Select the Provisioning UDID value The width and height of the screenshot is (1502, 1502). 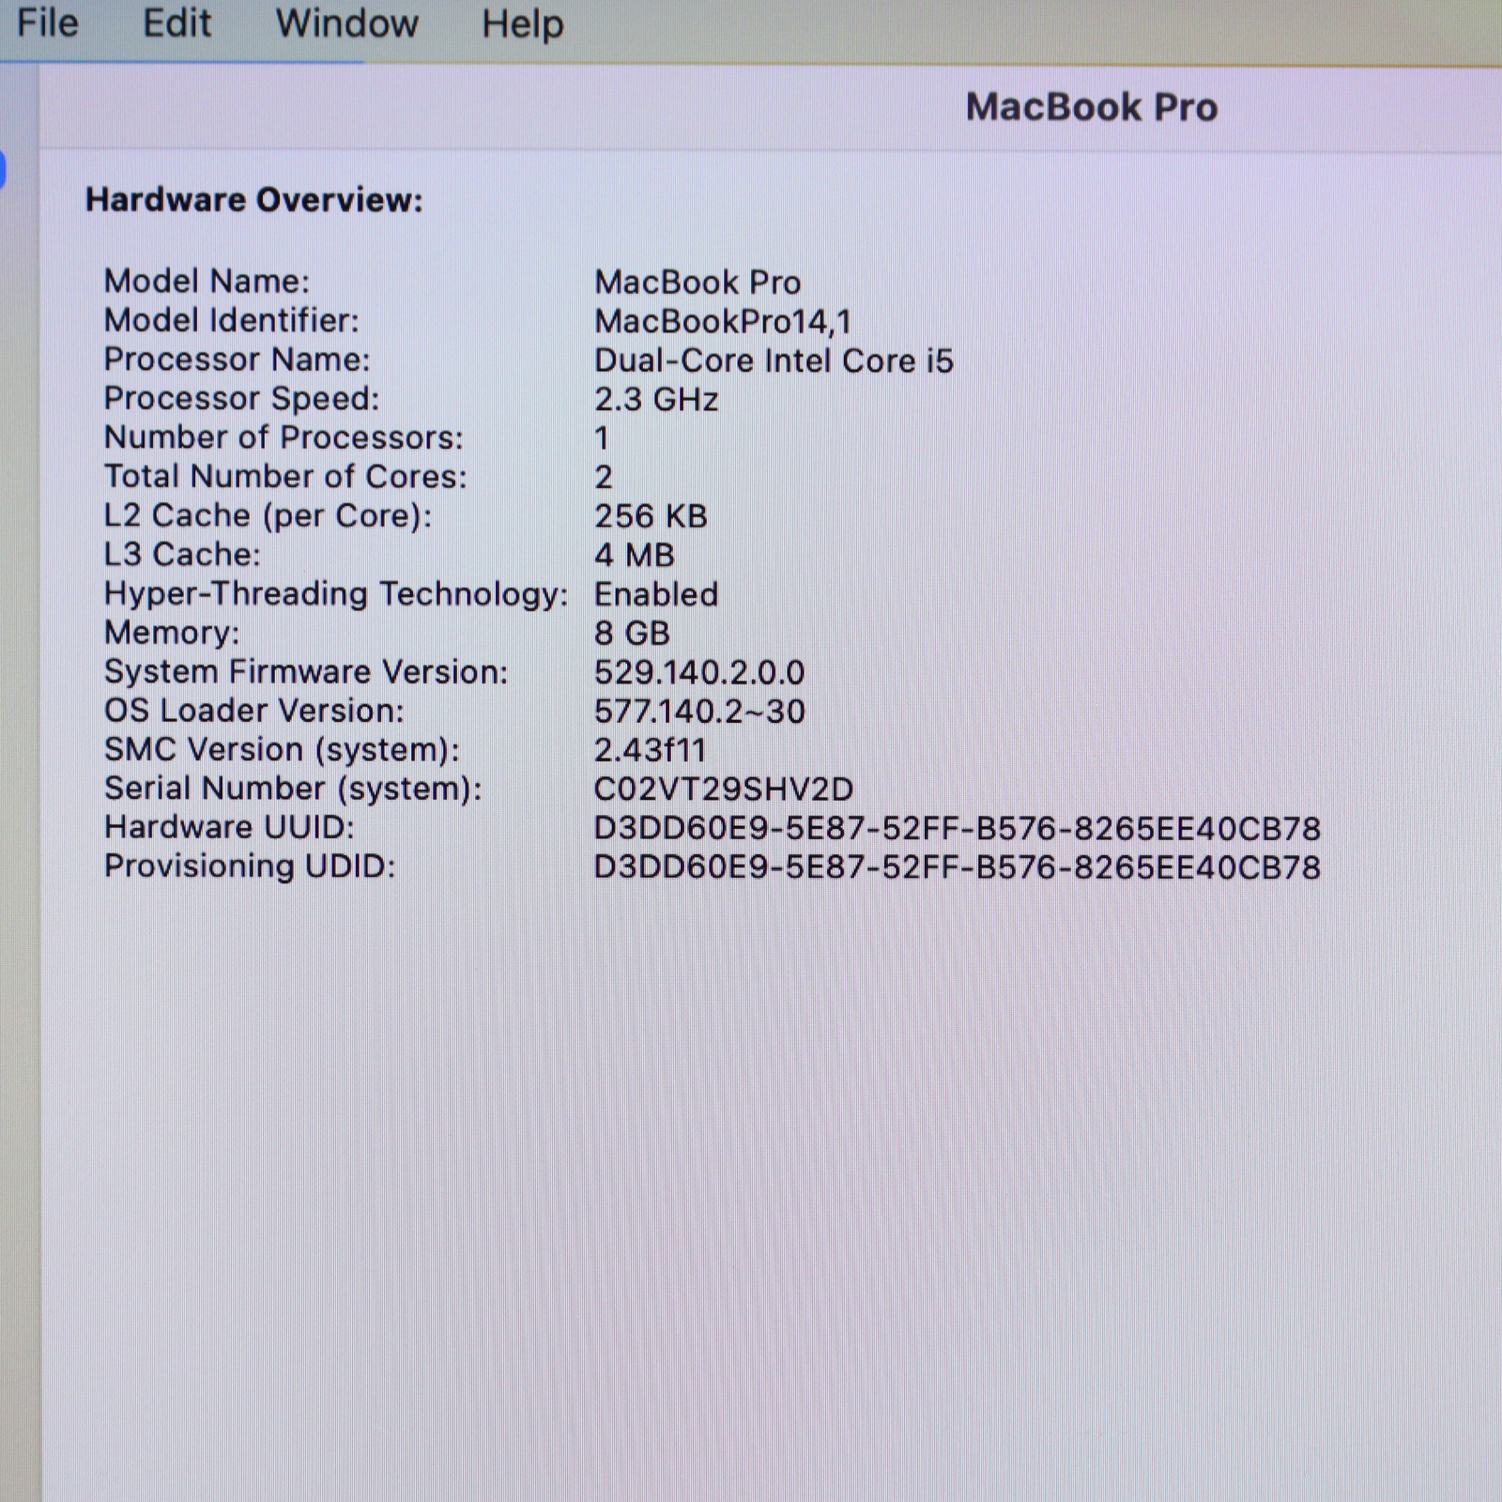pyautogui.click(x=958, y=867)
